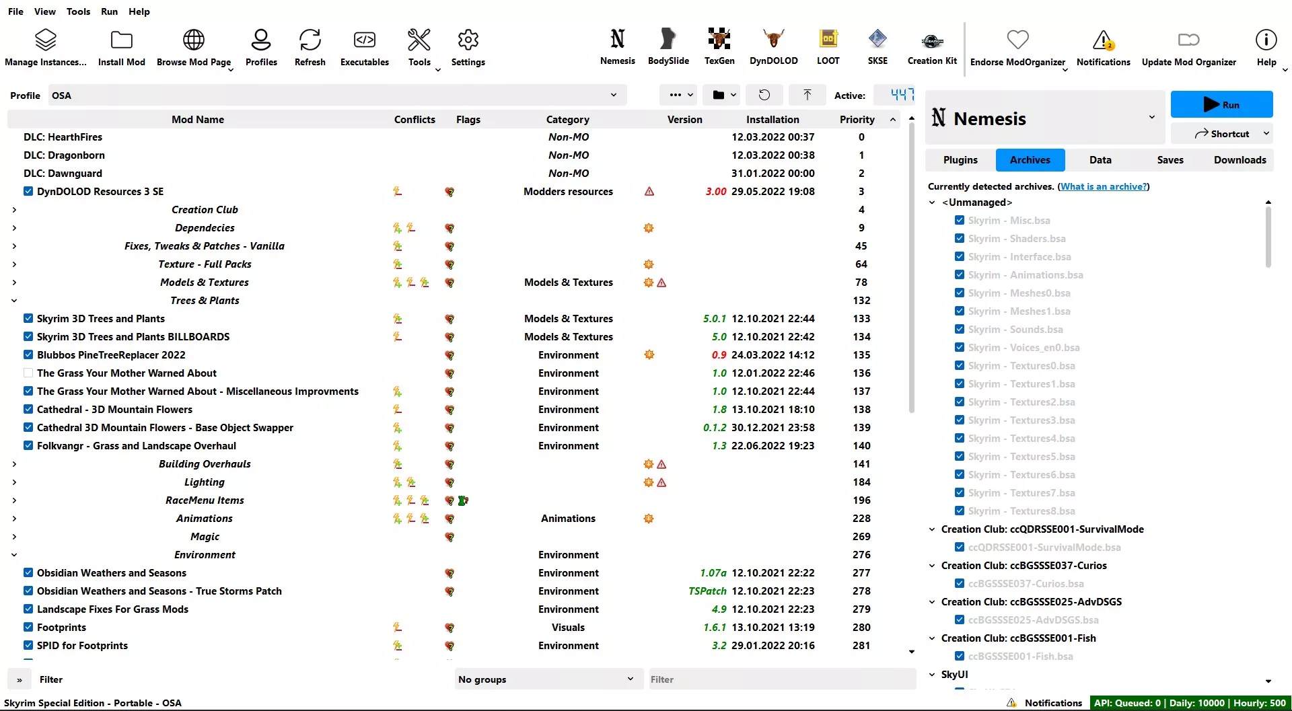This screenshot has width=1292, height=711.
Task: Click warning flag on DynDOLOD Resources row
Action: [649, 192]
